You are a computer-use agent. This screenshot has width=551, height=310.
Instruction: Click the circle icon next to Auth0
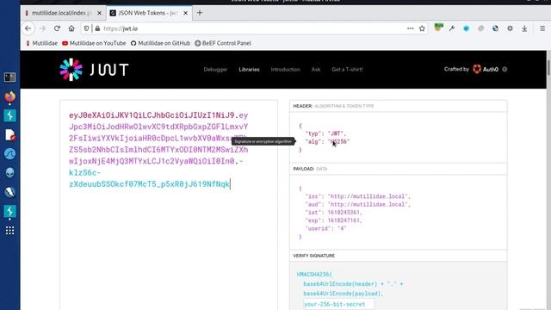coord(505,69)
